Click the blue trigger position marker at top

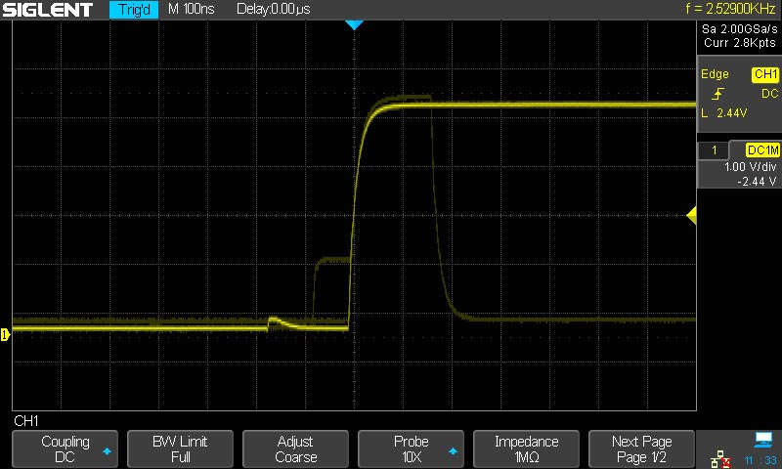(354, 24)
